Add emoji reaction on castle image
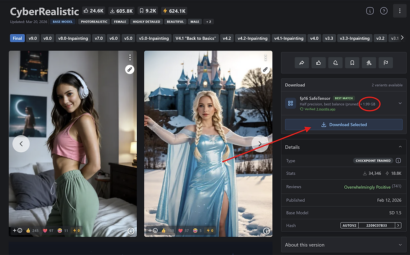 [153, 230]
